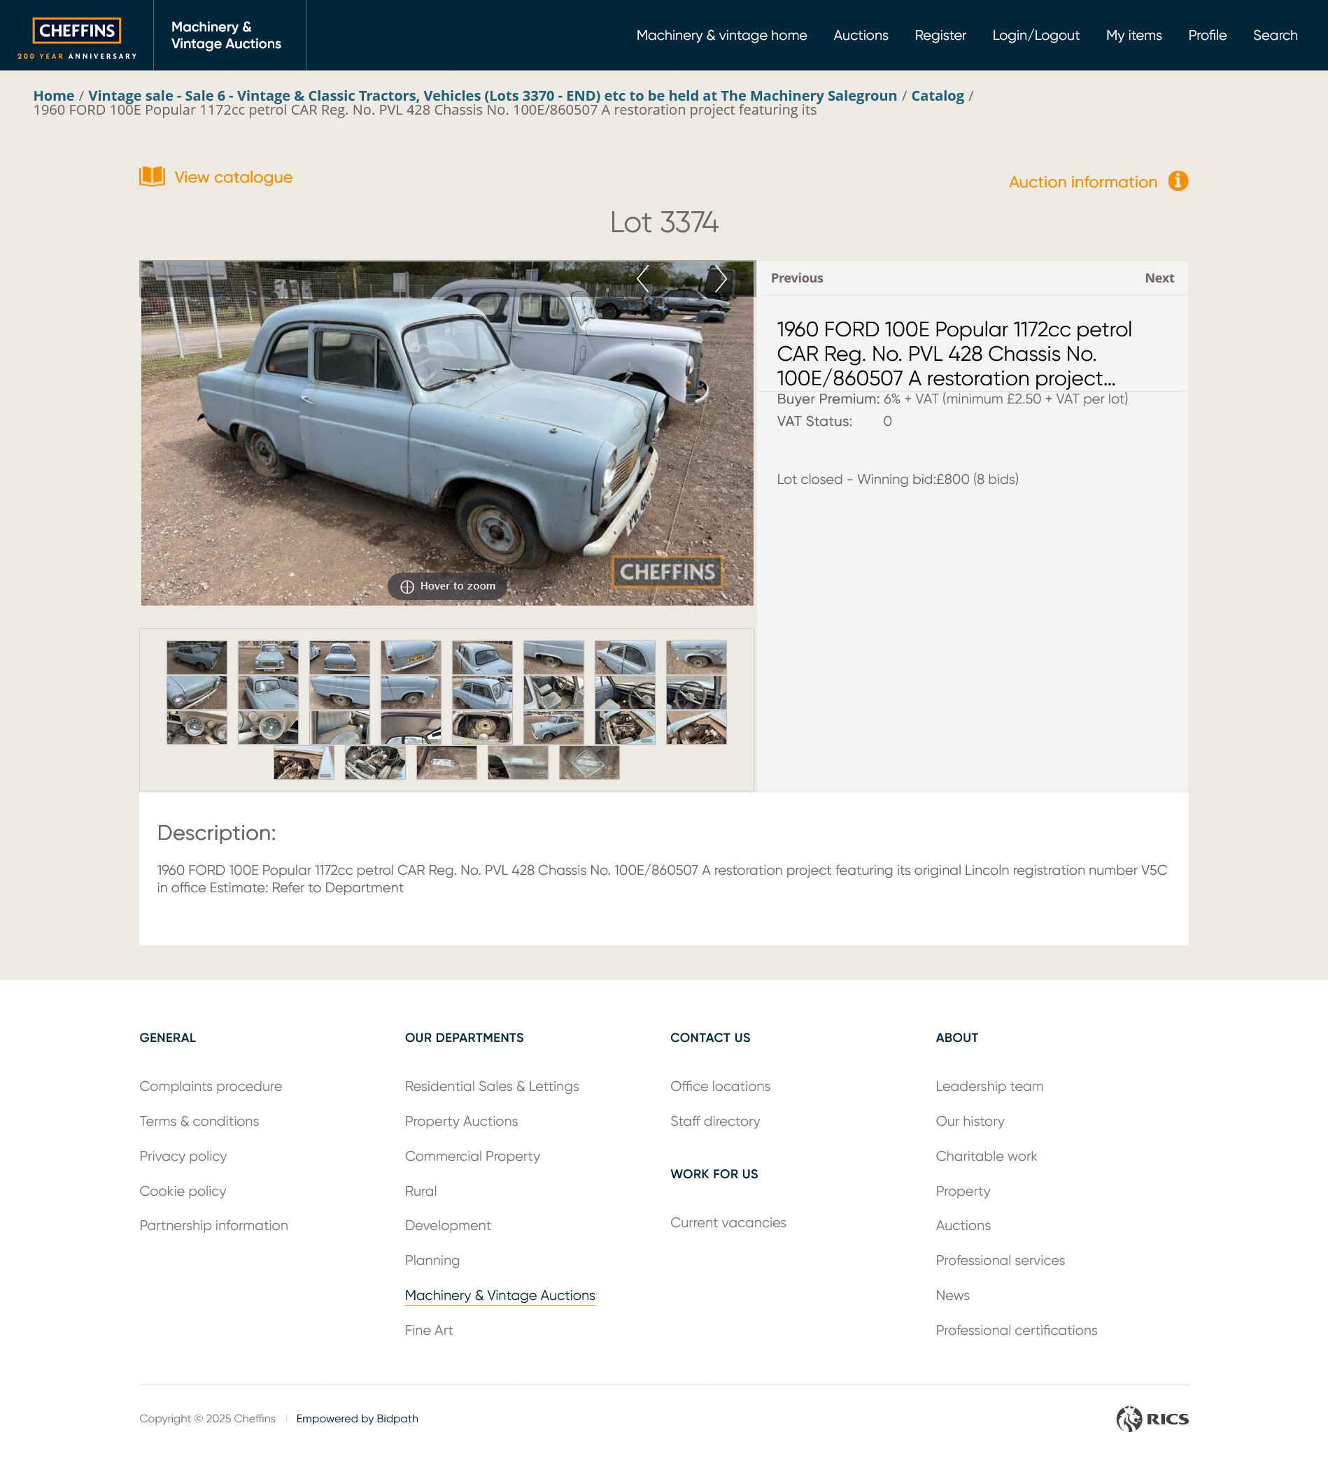Show previous photo with left arrow
The width and height of the screenshot is (1328, 1458).
[x=642, y=278]
